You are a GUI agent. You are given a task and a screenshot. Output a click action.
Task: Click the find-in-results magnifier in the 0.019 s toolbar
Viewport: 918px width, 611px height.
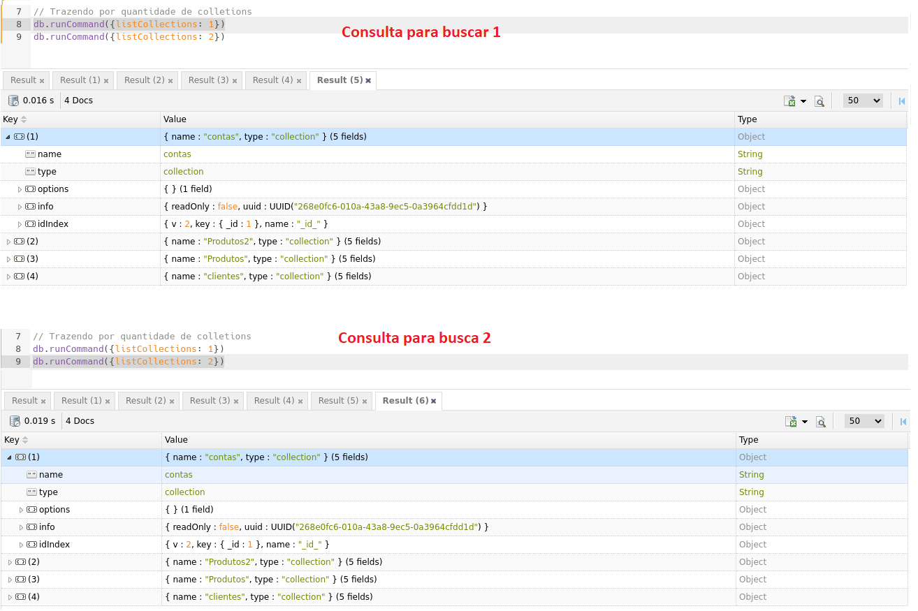(x=821, y=422)
